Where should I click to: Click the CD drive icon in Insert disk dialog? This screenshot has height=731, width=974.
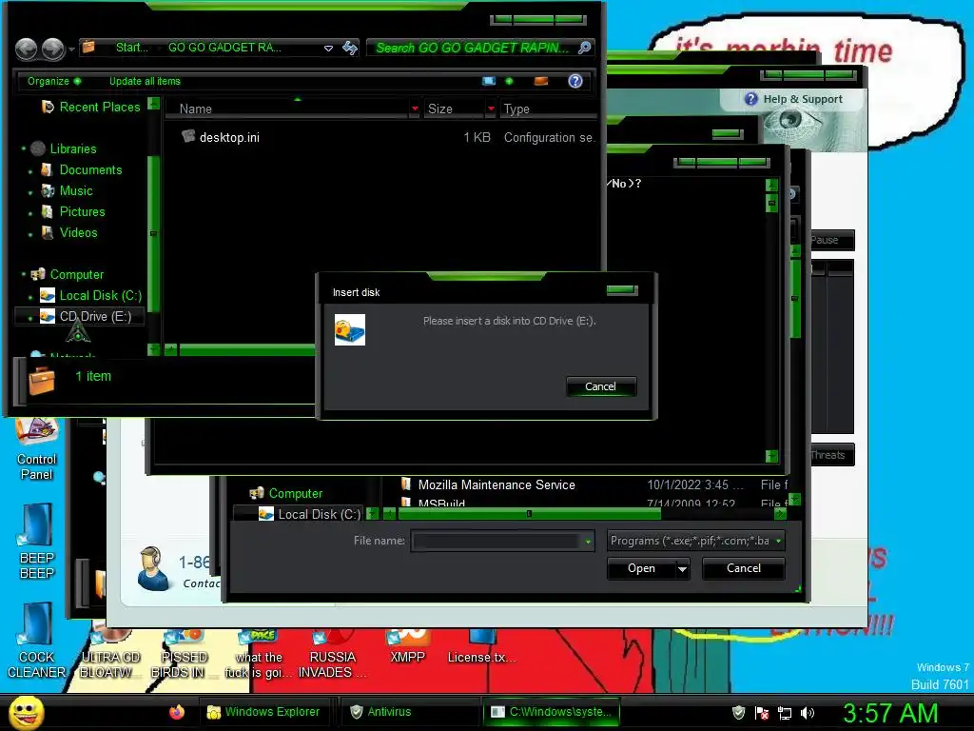[x=350, y=330]
